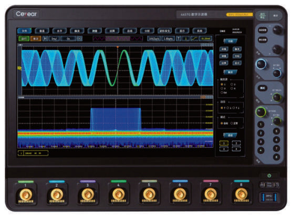Image resolution: width=291 pixels, height=216 pixels.
Task: Click hardware channel button 7 on keypad
Action: pyautogui.click(x=276, y=148)
